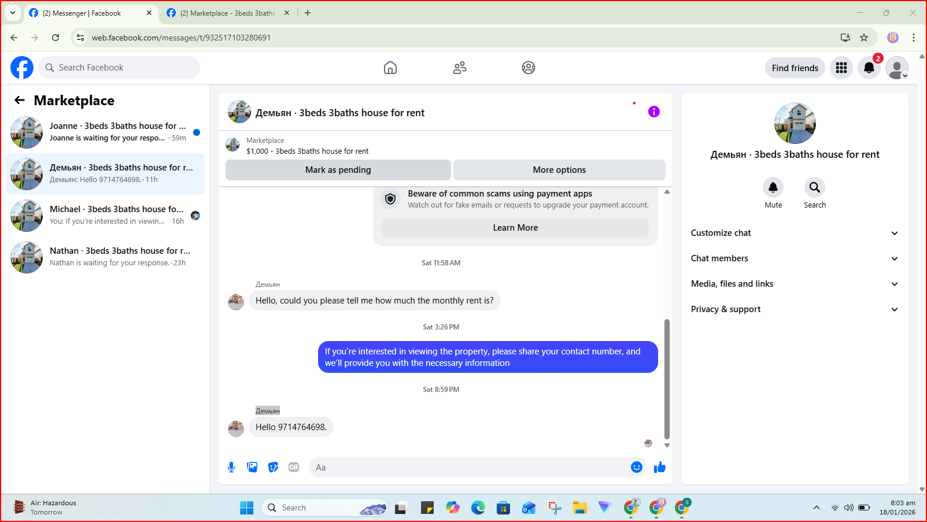Click the chat scroll-down arrow
This screenshot has width=927, height=522.
pos(667,446)
